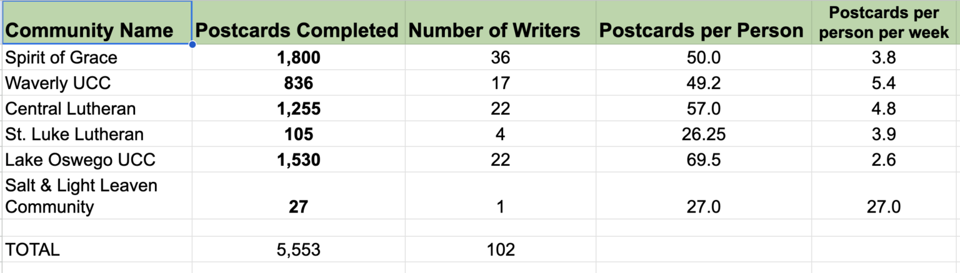The height and width of the screenshot is (273, 960).
Task: Click the Postcards per Person header
Action: point(703,22)
